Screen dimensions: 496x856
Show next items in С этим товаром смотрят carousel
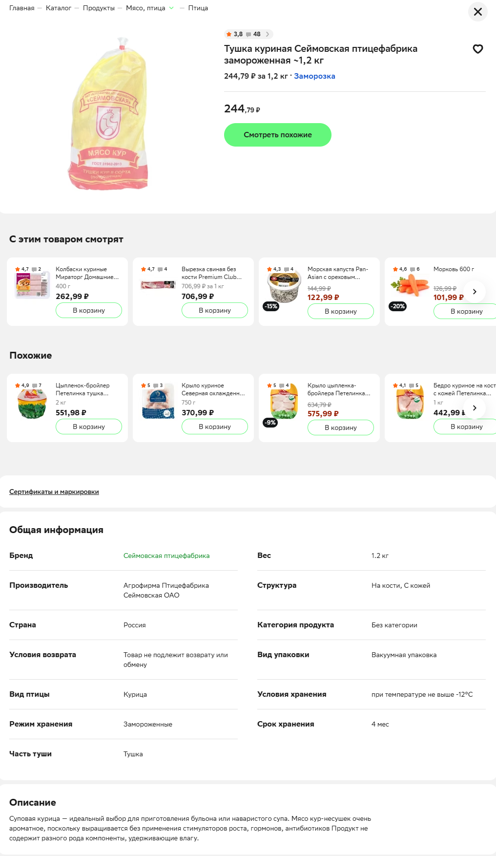tap(475, 292)
